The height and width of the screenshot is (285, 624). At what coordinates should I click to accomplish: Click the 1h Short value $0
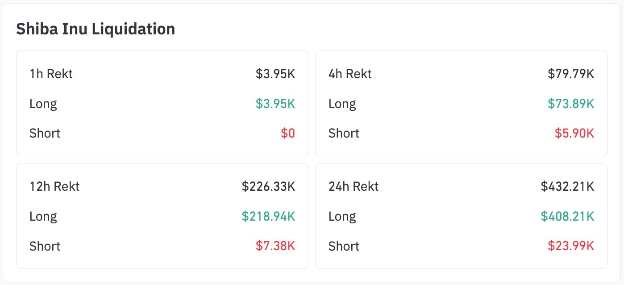[288, 133]
